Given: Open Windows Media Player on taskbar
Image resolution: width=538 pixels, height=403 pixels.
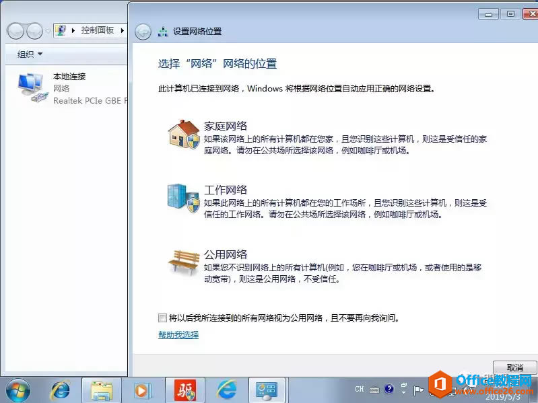Looking at the screenshot, I should (141, 390).
